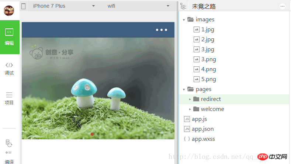The width and height of the screenshot is (291, 164).
Task: Click the project title 未竟之路
Action: [204, 7]
